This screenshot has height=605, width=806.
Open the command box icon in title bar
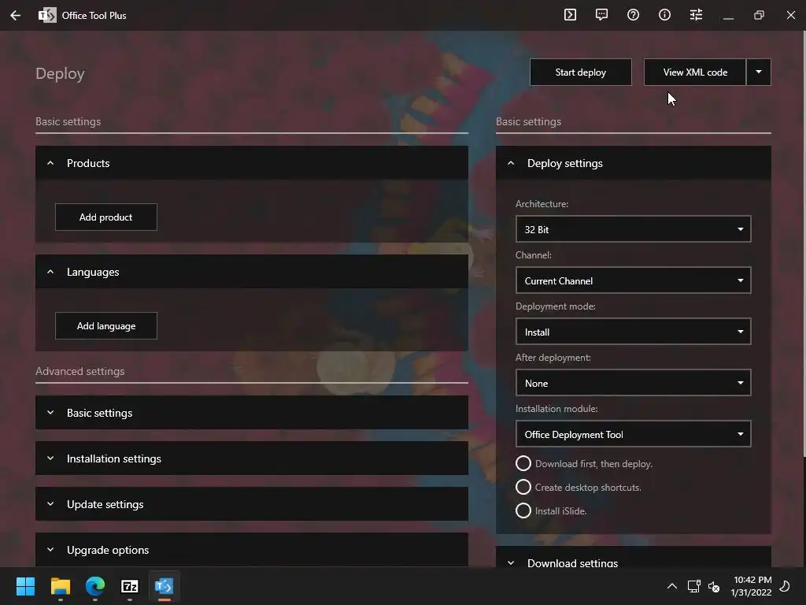570,15
